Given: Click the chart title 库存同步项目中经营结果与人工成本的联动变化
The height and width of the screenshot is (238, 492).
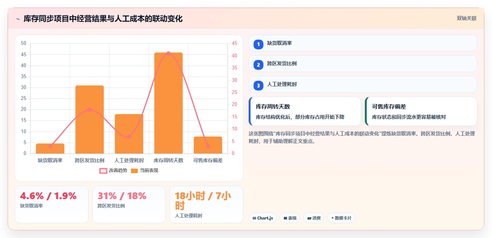Looking at the screenshot, I should click(103, 18).
